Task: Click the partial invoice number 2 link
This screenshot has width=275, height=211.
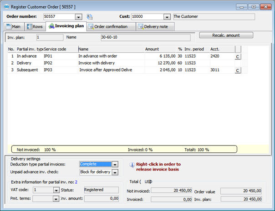Action: coord(76,182)
